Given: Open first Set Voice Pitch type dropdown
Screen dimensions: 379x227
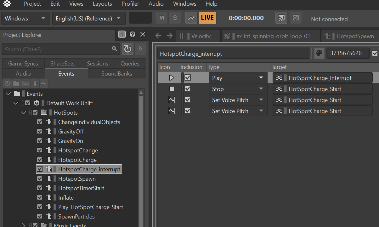Looking at the screenshot, I should [238, 100].
